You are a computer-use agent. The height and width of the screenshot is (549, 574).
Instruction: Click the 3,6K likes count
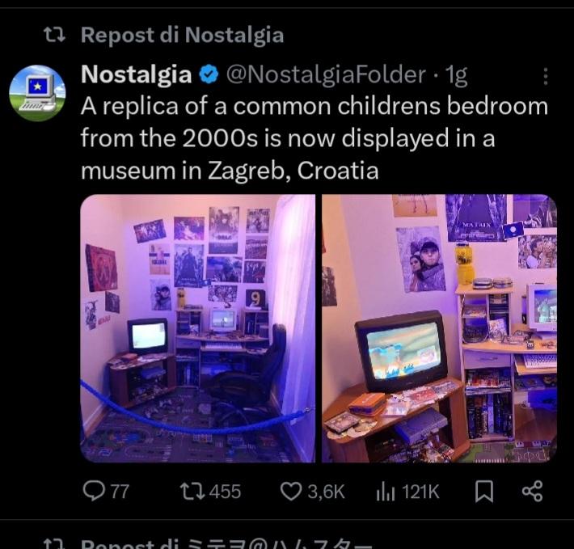[x=326, y=492]
